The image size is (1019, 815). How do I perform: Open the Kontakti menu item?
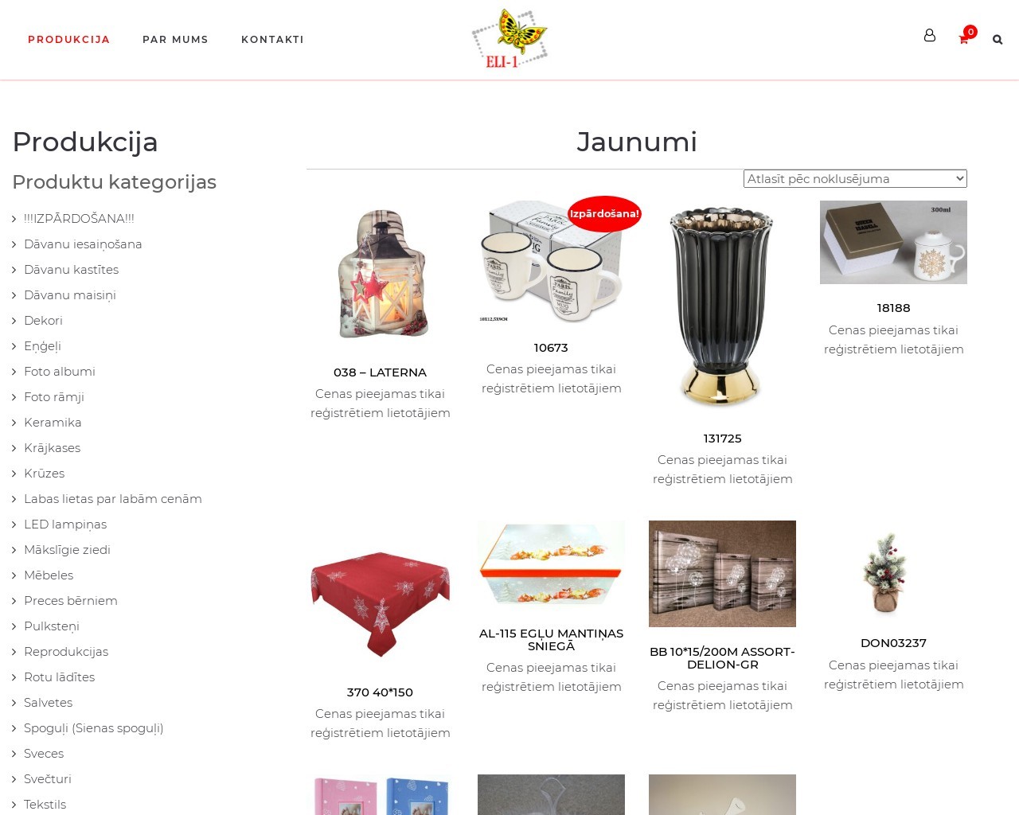click(x=272, y=40)
